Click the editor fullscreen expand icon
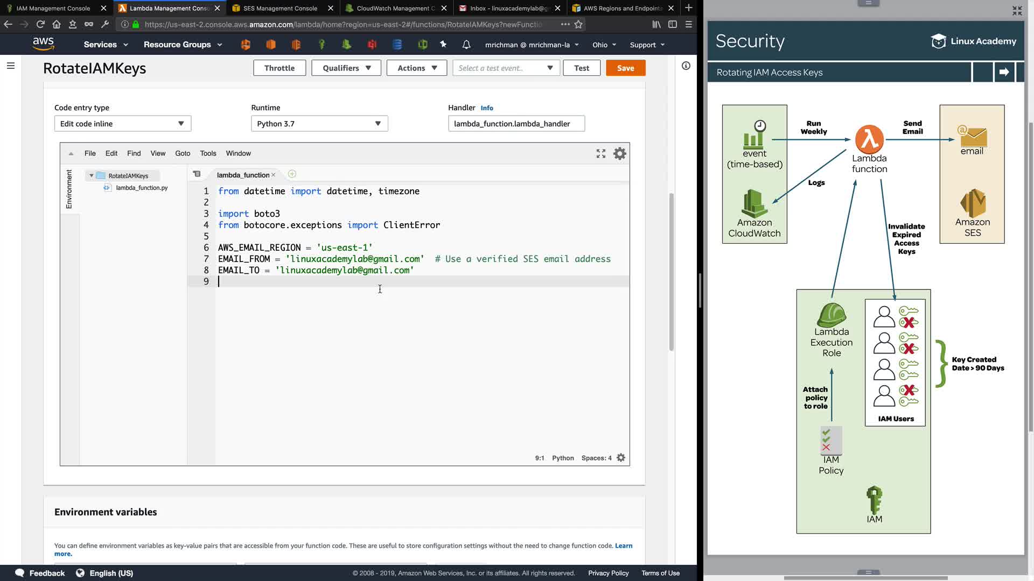 point(601,154)
